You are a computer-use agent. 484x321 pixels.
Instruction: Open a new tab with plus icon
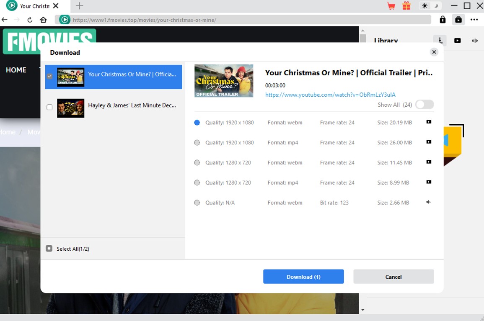79,6
